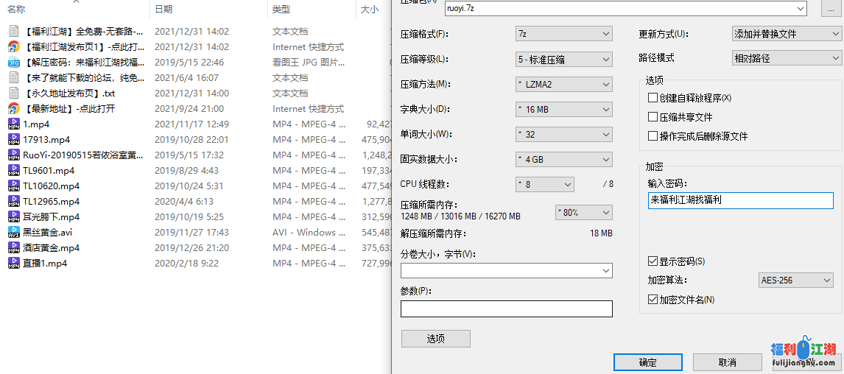Click the TL9601.mp4 file icon
This screenshot has height=374, width=844.
tap(13, 171)
